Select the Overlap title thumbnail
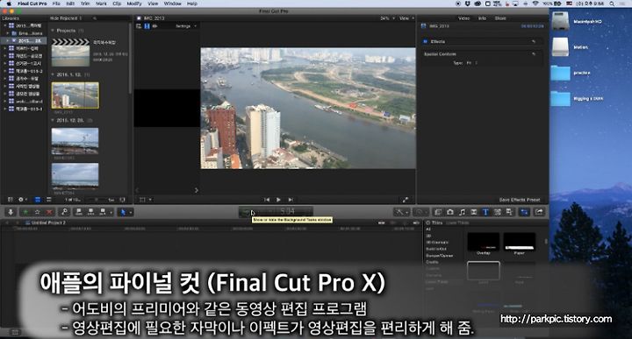 pyautogui.click(x=484, y=242)
